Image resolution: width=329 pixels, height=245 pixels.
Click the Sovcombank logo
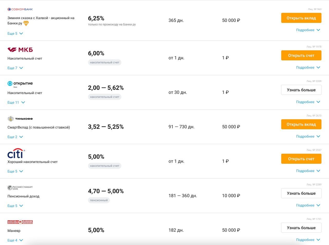[20, 9]
